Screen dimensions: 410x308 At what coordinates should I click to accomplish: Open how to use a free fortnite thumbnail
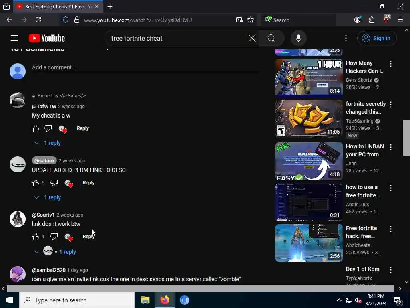pos(309,202)
